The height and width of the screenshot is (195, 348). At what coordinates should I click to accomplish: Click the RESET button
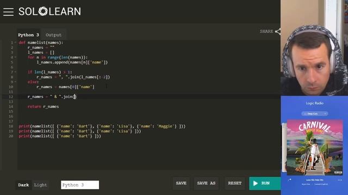click(234, 183)
